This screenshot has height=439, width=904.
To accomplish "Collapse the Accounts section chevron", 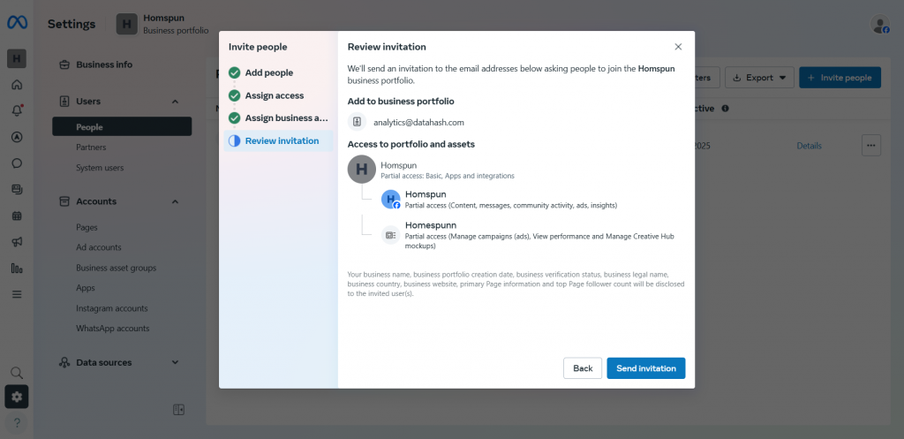I will [x=176, y=202].
